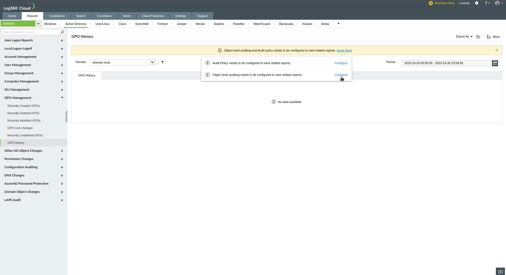The width and height of the screenshot is (506, 275).
Task: Select GPO History in the sidebar
Action: [x=34, y=143]
